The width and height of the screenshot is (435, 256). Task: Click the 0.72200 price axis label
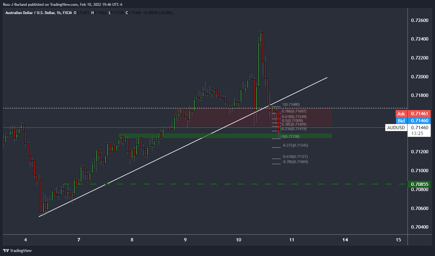tap(419, 58)
